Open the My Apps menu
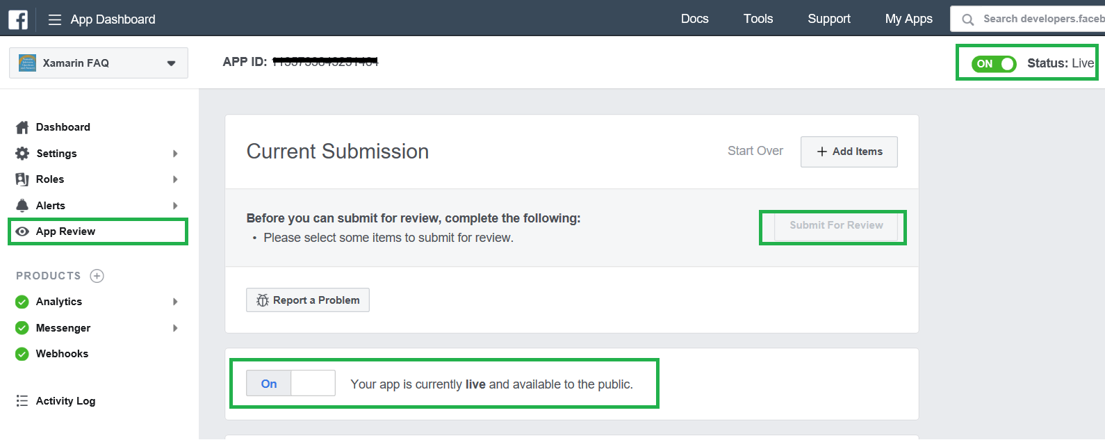This screenshot has width=1105, height=440. coord(909,19)
